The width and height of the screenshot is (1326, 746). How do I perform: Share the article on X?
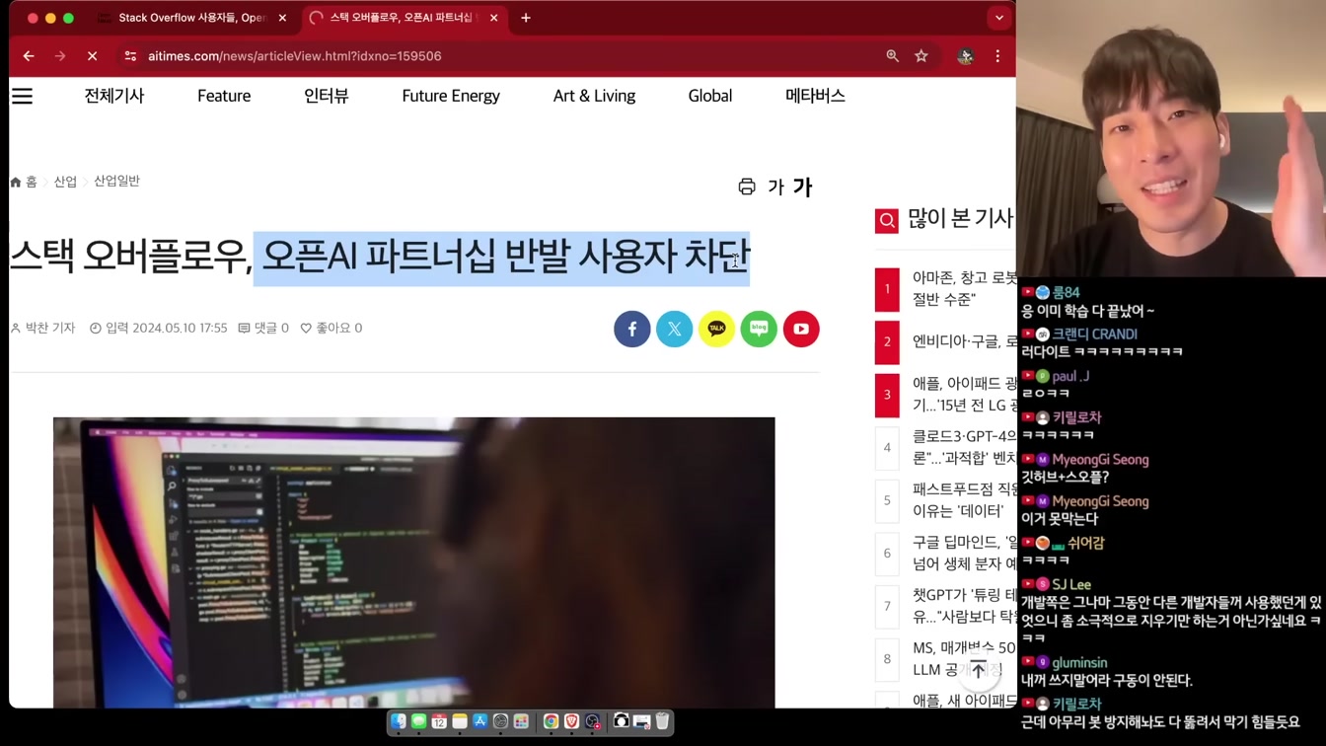pos(675,329)
